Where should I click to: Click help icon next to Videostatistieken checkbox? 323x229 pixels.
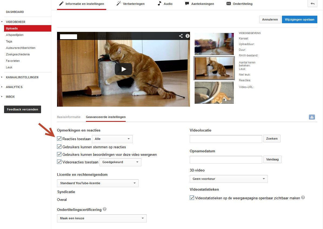(303, 198)
